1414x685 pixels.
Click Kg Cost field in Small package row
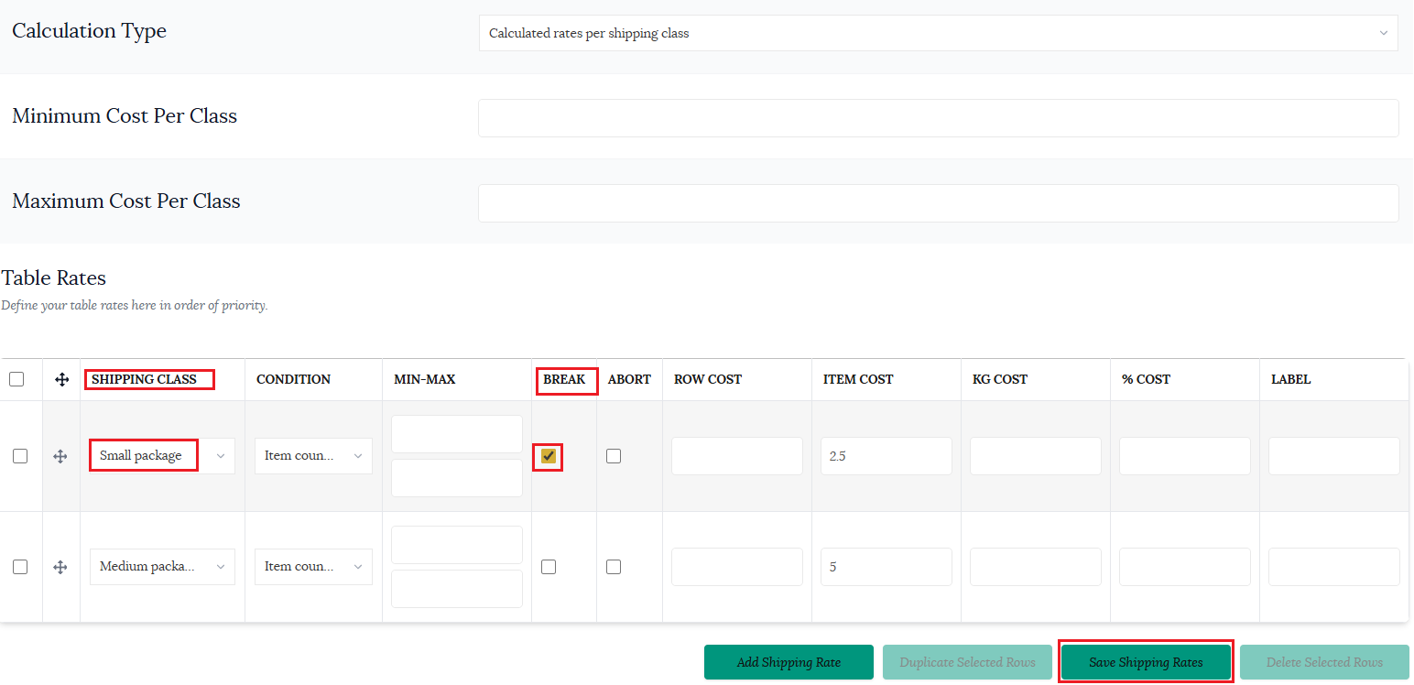(x=1036, y=456)
